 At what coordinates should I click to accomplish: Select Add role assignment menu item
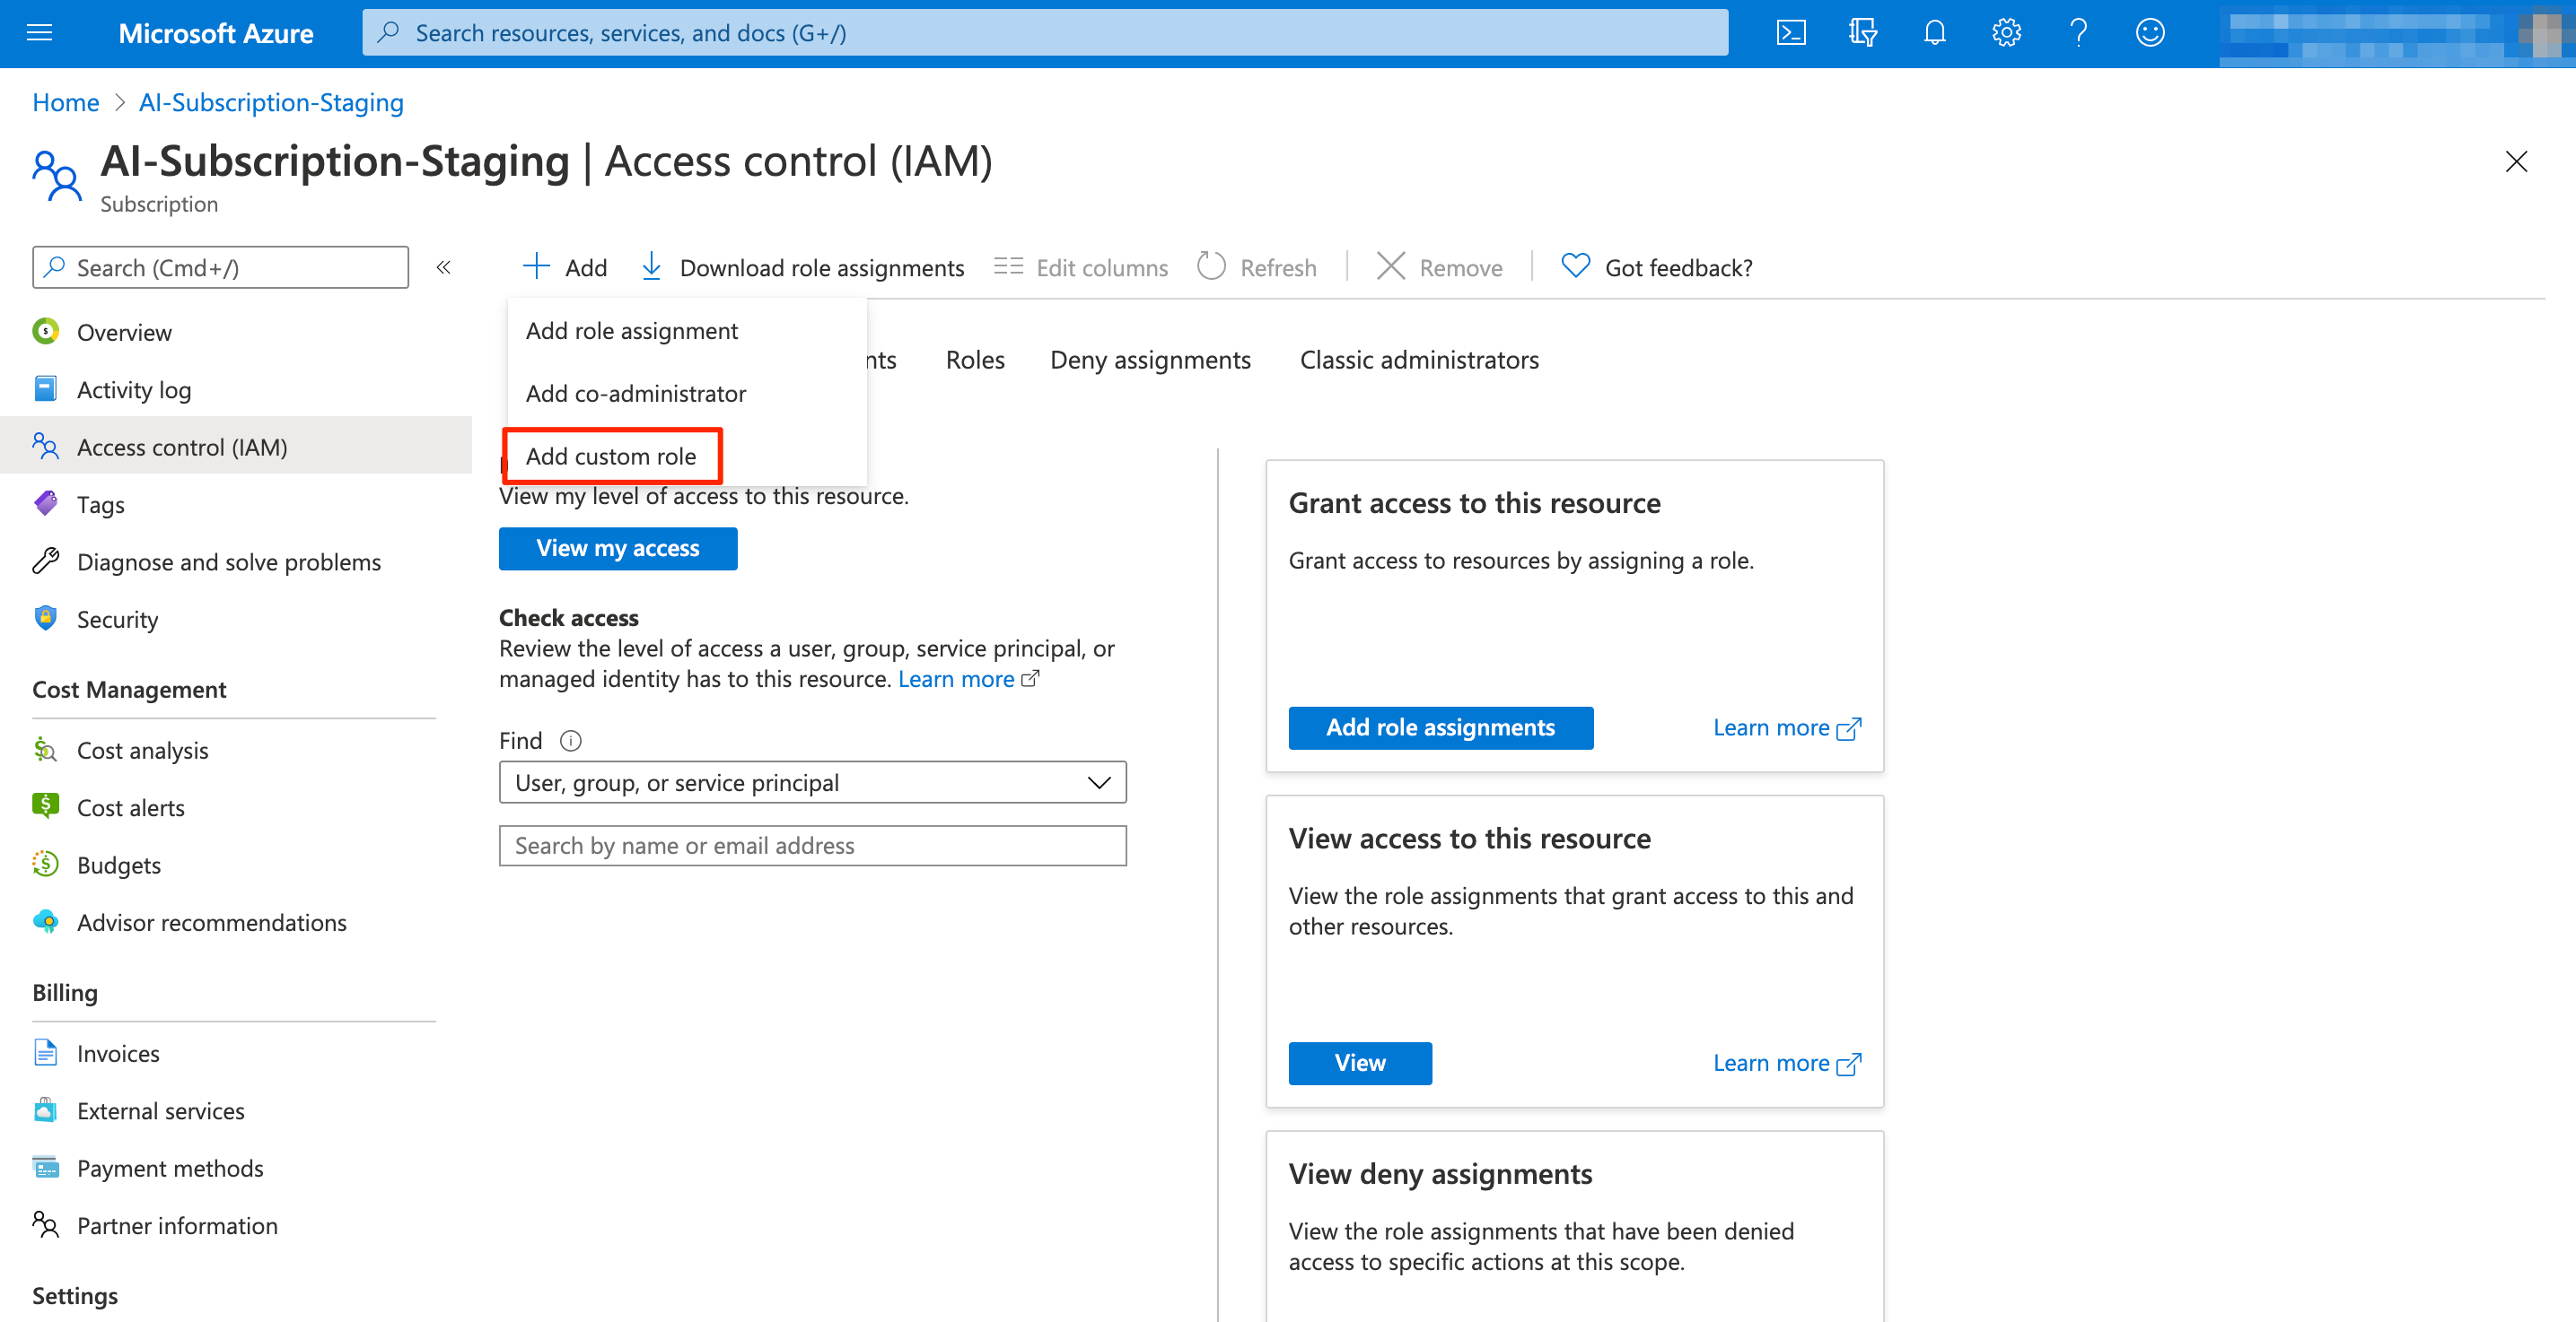pos(687,331)
